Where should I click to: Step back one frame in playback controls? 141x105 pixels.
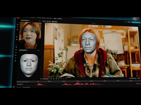56,79
